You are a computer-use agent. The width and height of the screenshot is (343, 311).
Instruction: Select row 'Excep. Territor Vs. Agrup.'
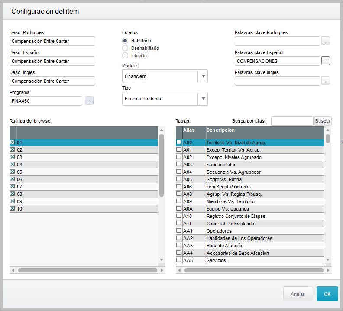(250, 150)
